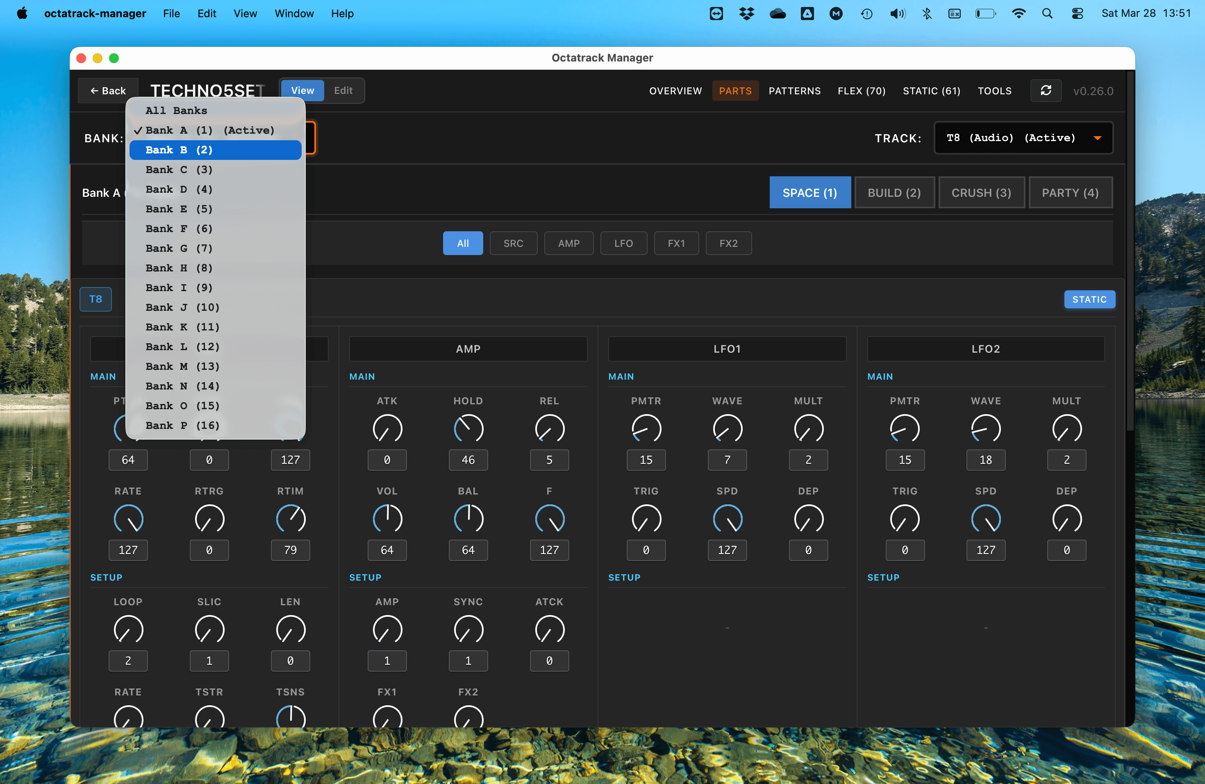Open the Window menu in the menu bar
This screenshot has width=1205, height=784.
[294, 13]
